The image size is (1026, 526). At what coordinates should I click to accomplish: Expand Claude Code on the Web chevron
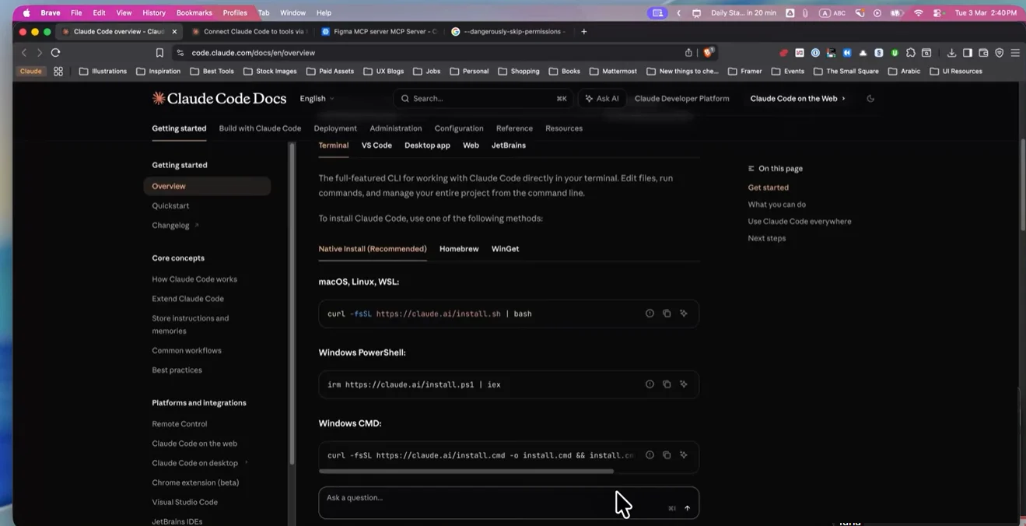(x=844, y=99)
